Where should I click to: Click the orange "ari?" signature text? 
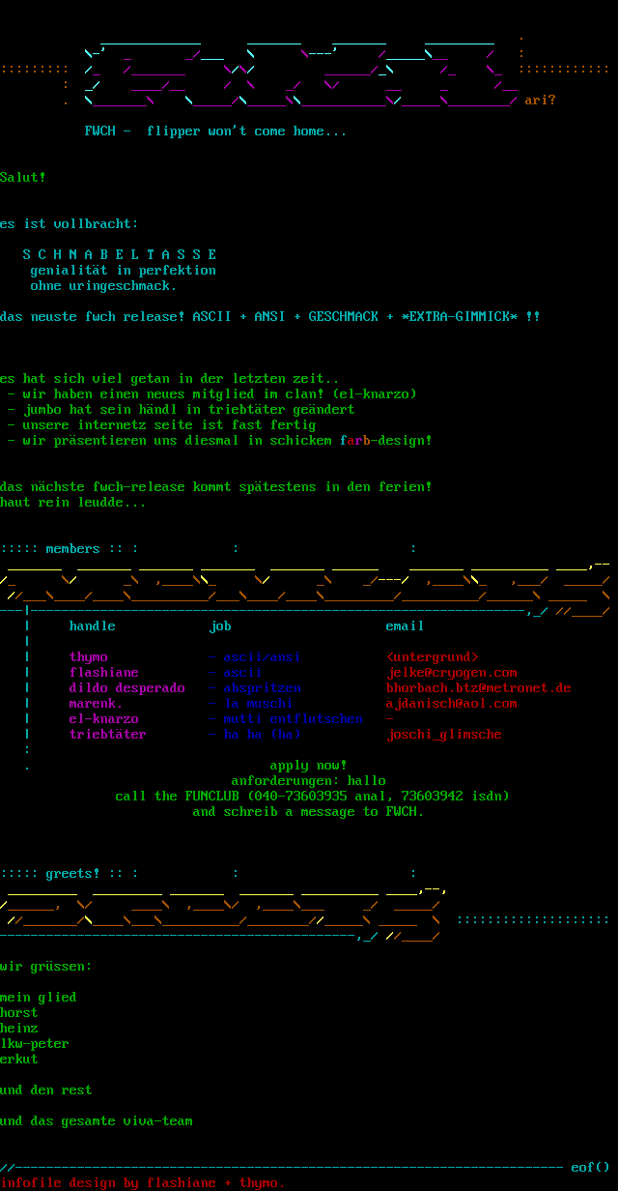click(540, 101)
